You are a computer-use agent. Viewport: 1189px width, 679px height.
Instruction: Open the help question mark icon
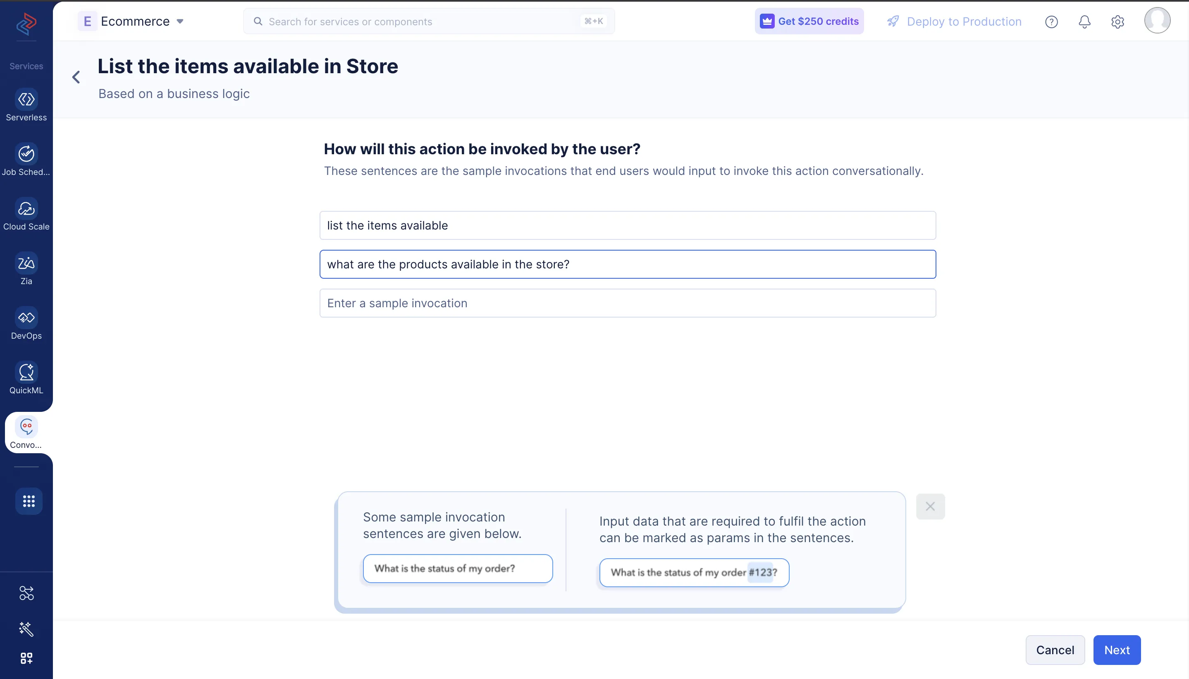(x=1051, y=22)
